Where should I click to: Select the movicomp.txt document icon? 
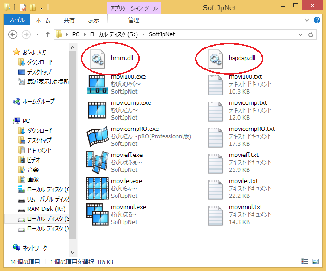(x=215, y=111)
